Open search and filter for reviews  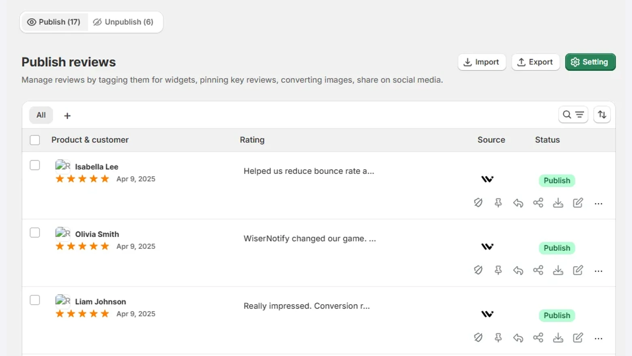pyautogui.click(x=573, y=115)
